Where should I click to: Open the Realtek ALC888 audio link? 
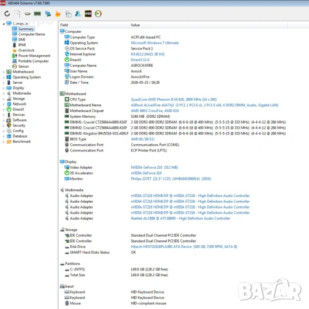tap(180, 218)
